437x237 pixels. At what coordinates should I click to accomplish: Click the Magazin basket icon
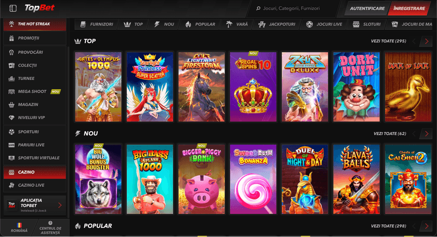click(11, 105)
